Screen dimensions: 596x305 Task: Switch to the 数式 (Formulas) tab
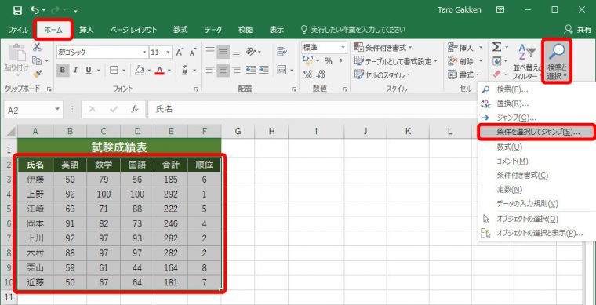180,30
